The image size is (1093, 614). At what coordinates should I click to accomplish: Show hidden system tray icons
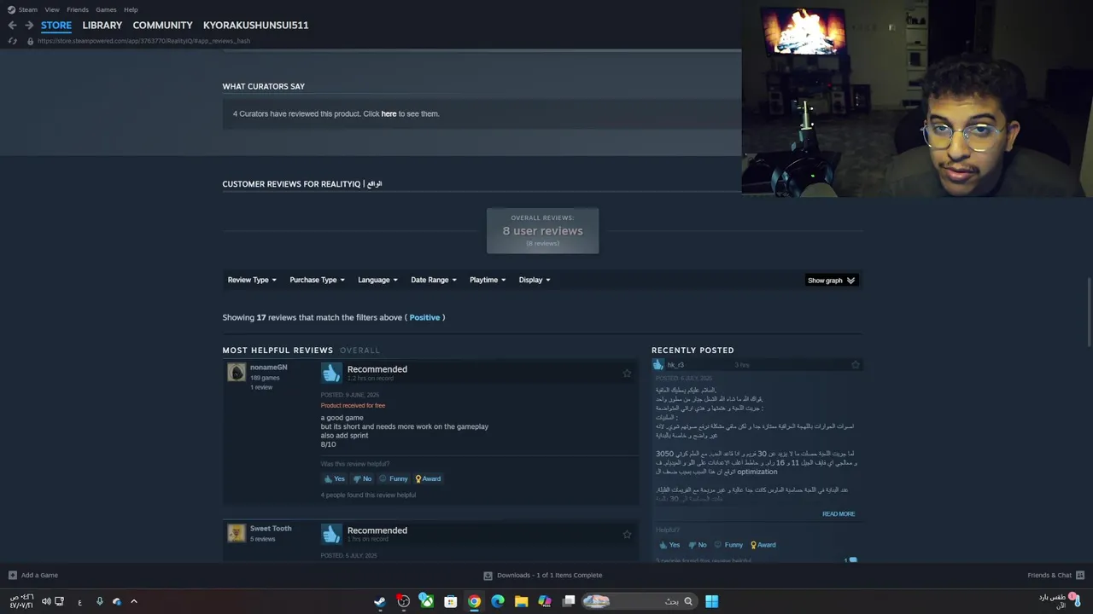(x=133, y=601)
